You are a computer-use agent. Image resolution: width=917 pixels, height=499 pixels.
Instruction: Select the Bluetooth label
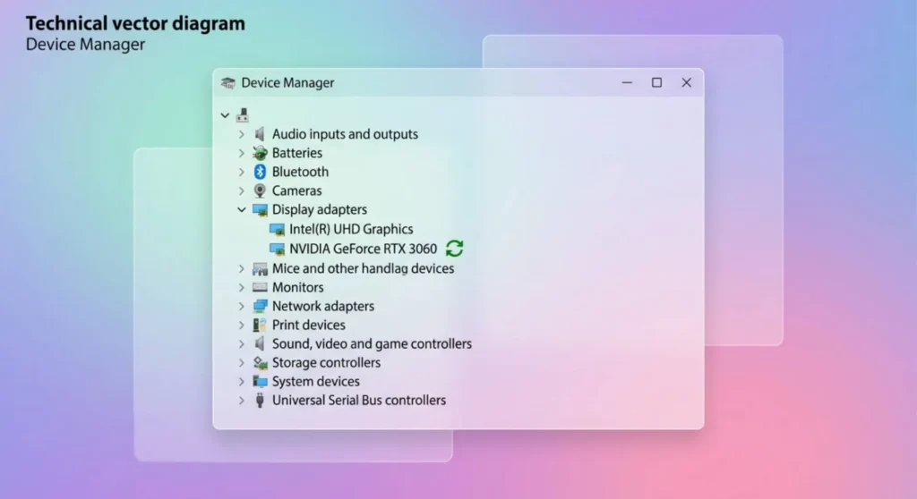point(300,172)
